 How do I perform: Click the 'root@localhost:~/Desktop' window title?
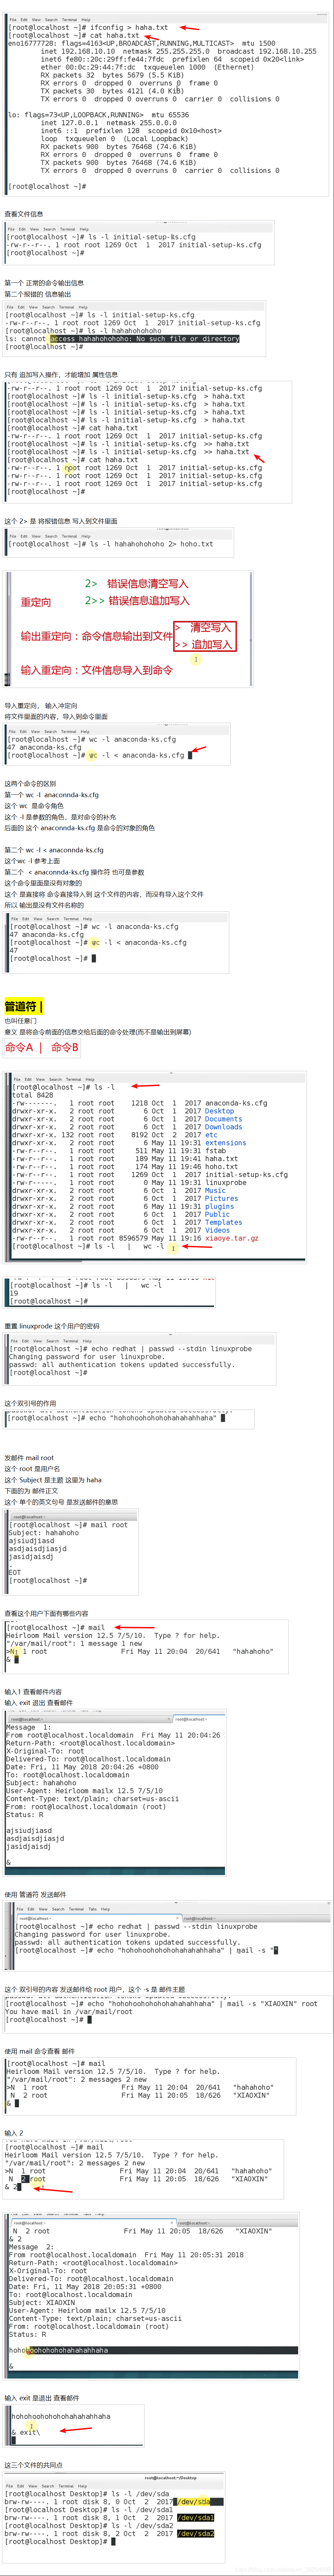(171, 2478)
